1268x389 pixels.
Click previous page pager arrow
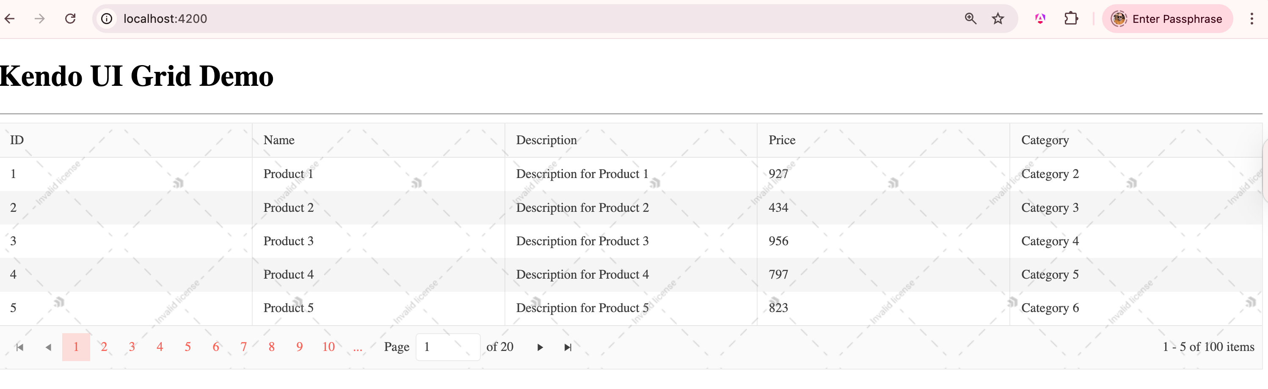[48, 347]
